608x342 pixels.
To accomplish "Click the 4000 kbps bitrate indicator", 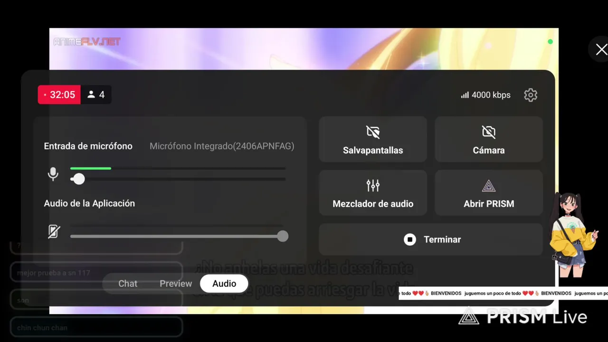I will pos(485,95).
